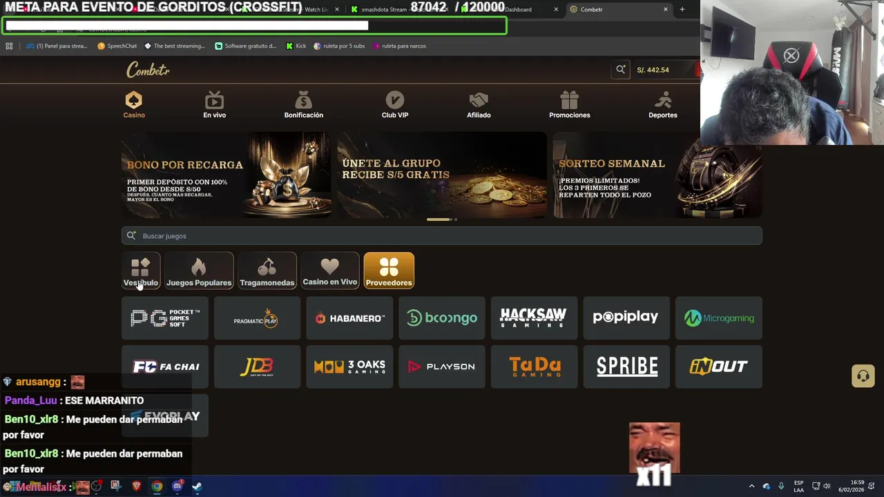The image size is (884, 497).
Task: Open the Panel para strea... bookmark
Action: tap(57, 46)
